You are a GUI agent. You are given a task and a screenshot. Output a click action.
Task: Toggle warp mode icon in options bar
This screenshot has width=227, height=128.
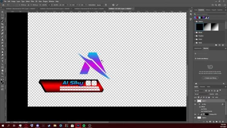[x=106, y=5]
